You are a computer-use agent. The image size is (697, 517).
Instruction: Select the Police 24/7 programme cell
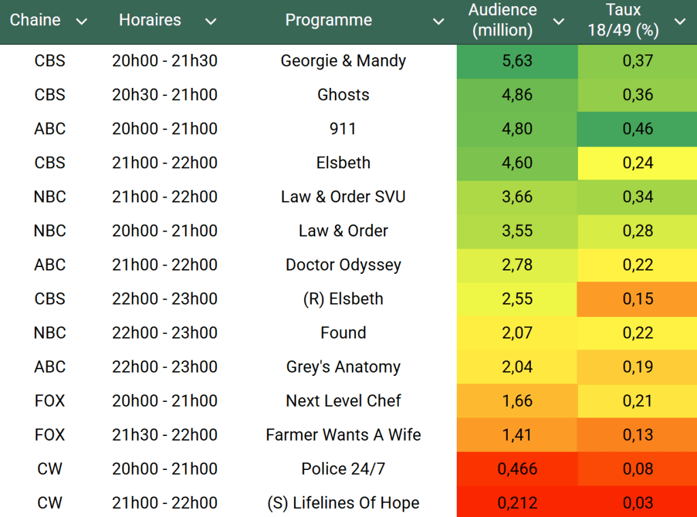343,469
